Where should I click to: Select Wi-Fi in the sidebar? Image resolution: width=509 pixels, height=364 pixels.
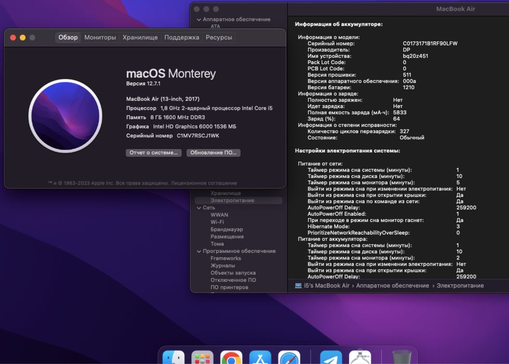click(x=217, y=222)
